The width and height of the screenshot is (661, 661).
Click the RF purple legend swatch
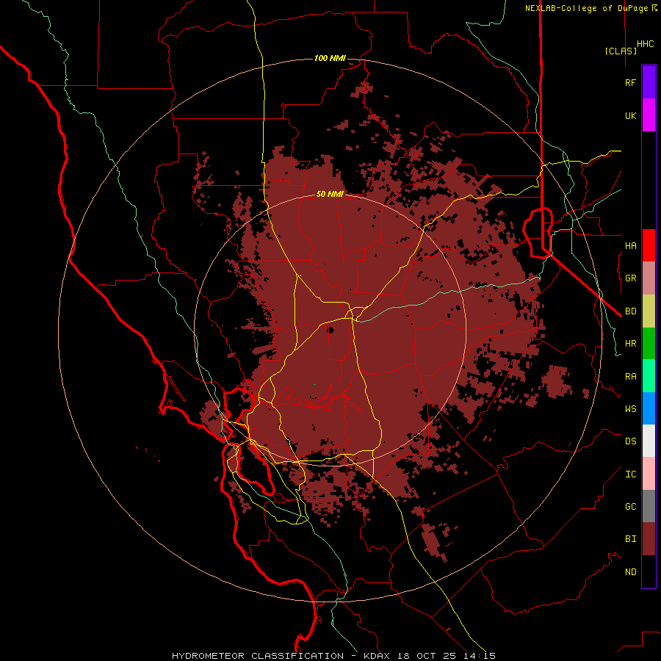coord(649,82)
